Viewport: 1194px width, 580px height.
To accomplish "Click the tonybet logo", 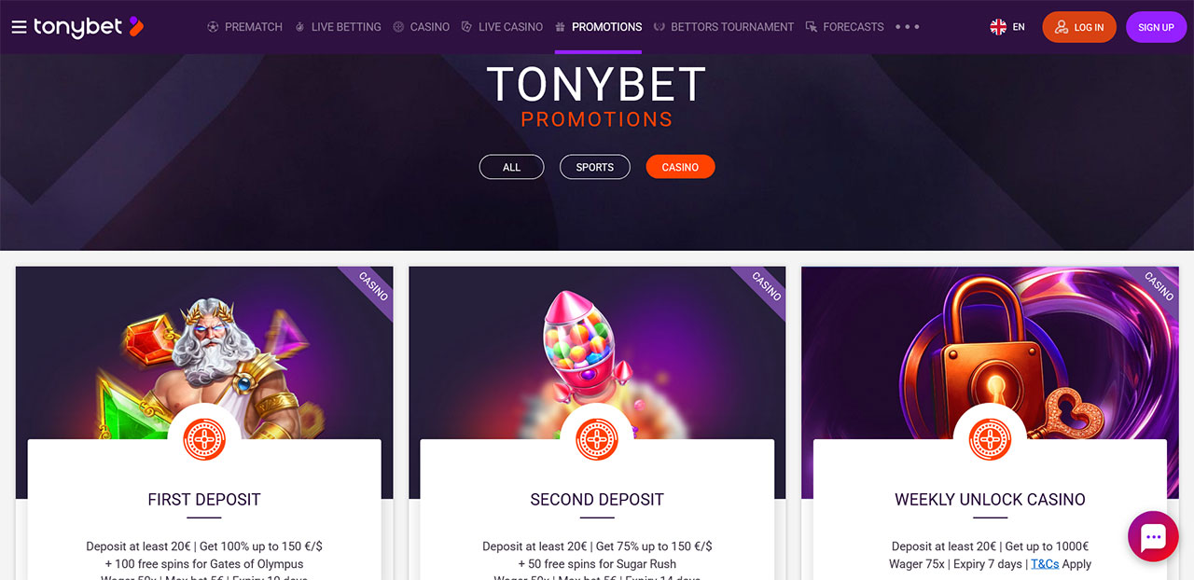I will [89, 27].
